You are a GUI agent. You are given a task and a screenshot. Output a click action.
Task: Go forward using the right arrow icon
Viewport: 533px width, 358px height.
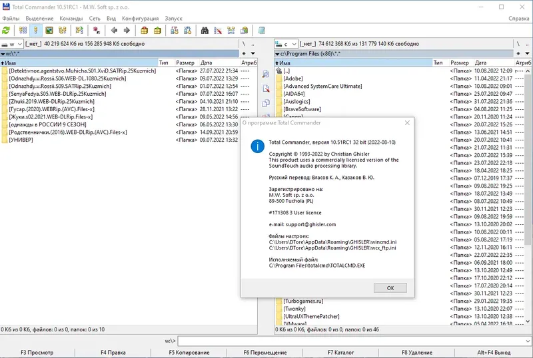click(127, 30)
